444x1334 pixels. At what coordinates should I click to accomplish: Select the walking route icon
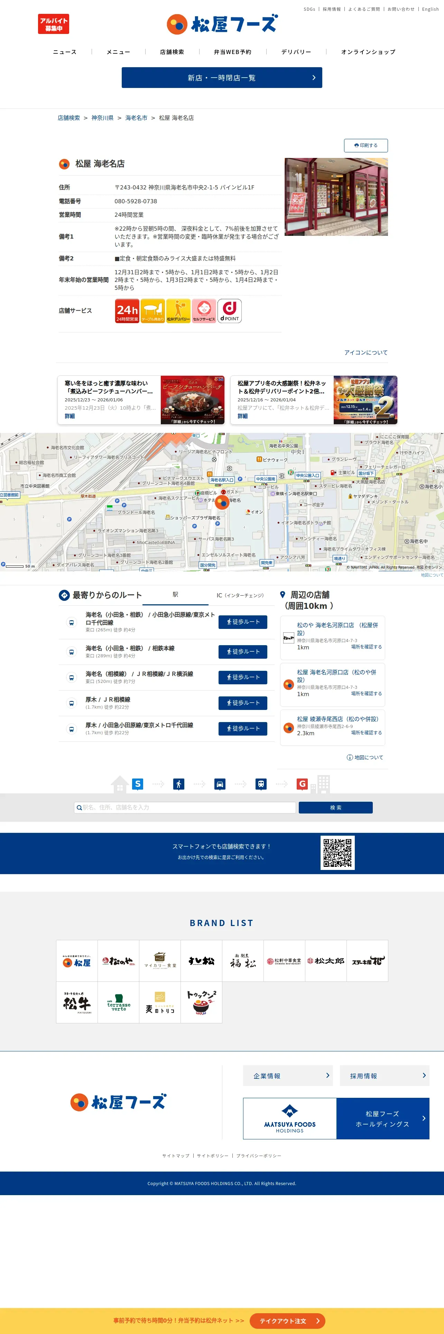179,784
